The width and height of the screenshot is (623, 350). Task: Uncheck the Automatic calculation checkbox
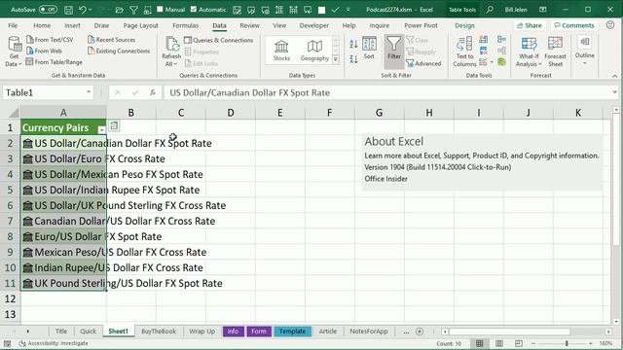194,9
